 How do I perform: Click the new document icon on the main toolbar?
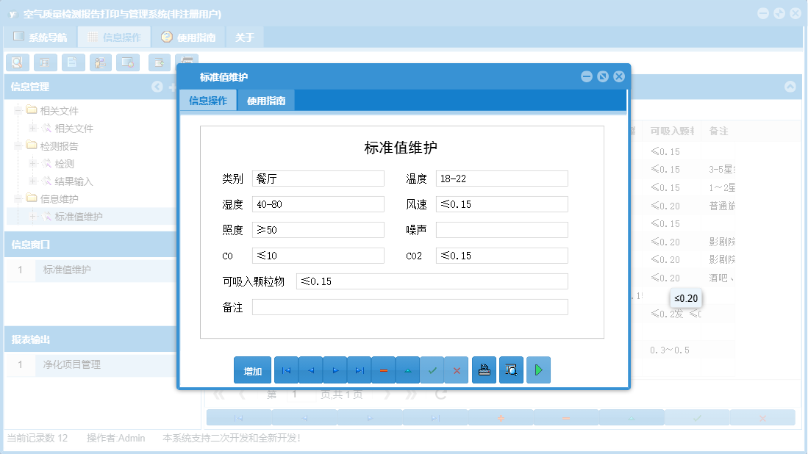73,62
